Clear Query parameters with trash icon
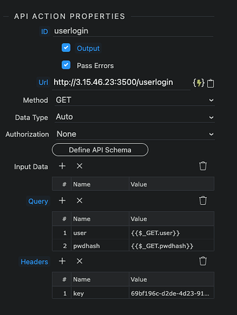The height and width of the screenshot is (315, 237). pyautogui.click(x=203, y=200)
